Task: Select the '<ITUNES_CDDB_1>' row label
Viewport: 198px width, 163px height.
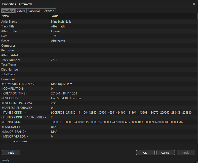Action: click(x=14, y=113)
